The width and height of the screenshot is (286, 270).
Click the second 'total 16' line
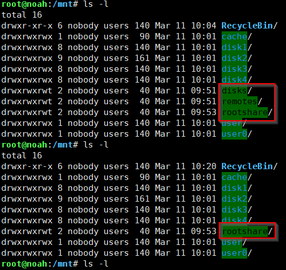click(x=22, y=156)
